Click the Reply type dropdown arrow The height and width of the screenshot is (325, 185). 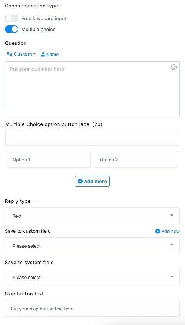point(172,216)
